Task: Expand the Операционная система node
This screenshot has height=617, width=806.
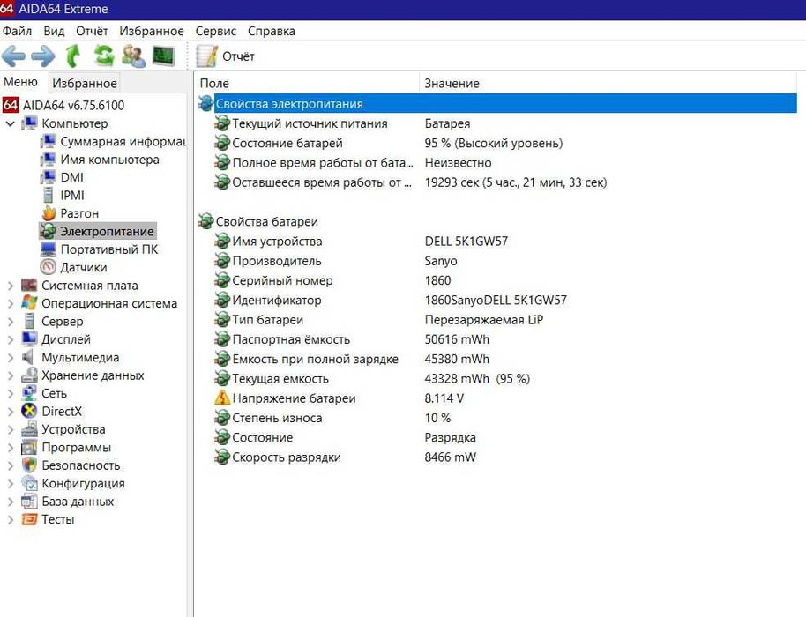Action: (x=11, y=303)
